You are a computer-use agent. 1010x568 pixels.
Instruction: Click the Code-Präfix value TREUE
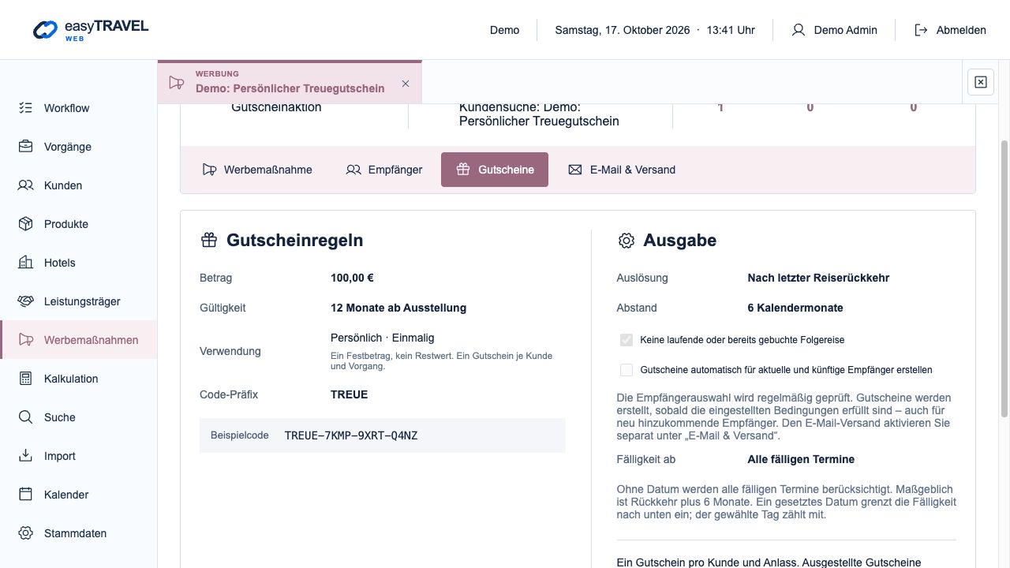[349, 394]
